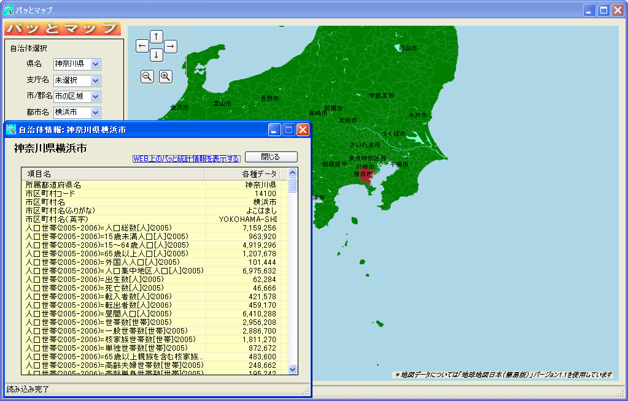Viewport: 628px width, 401px height.
Task: Click the 富山市 label on the map
Action: (x=222, y=104)
